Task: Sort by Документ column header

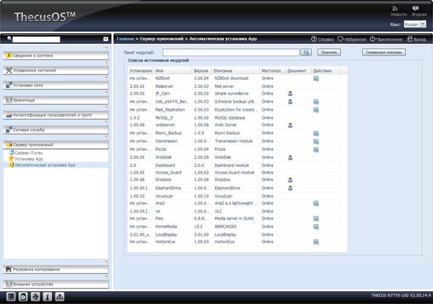Action: tap(298, 71)
